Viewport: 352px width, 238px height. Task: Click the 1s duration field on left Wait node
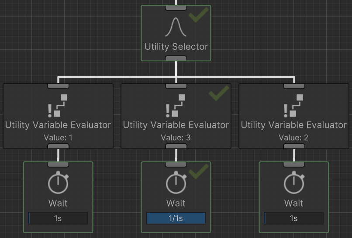[58, 218]
